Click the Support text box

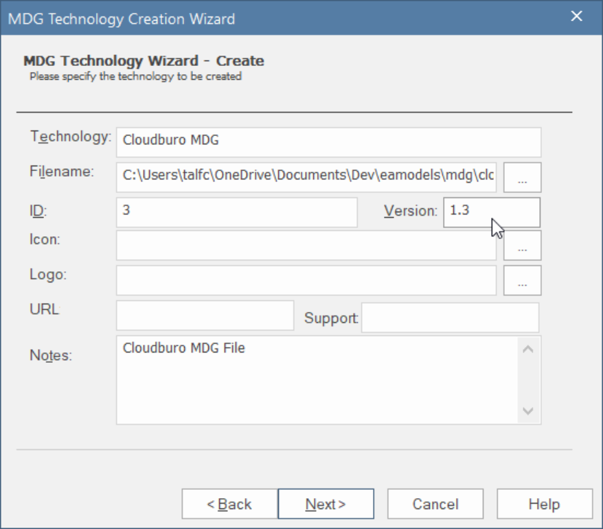click(x=450, y=317)
